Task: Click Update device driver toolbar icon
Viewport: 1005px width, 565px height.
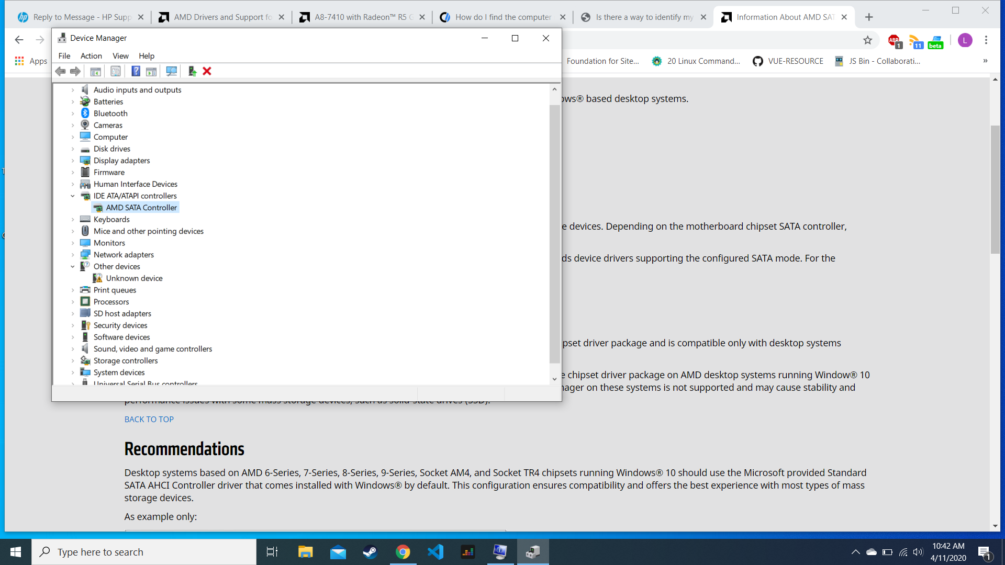Action: (192, 71)
